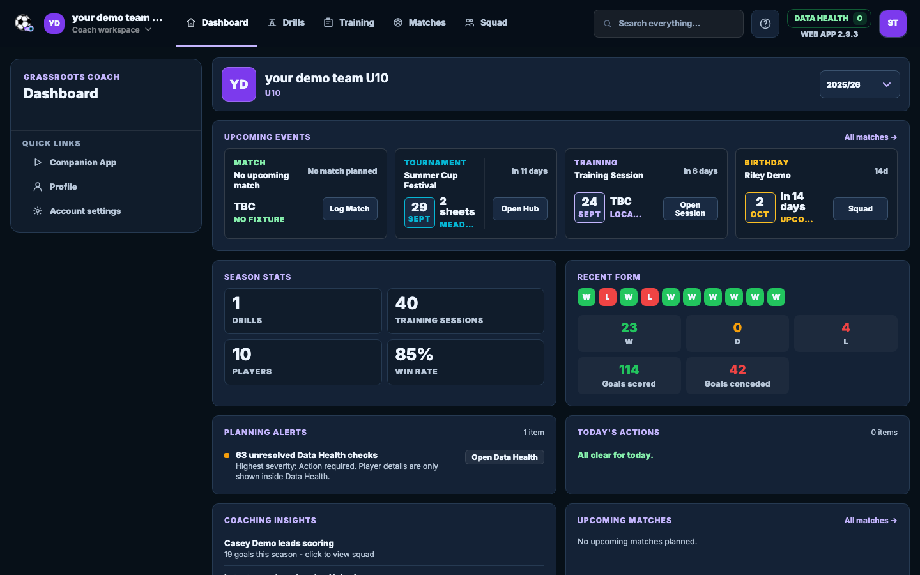Click the Training Sessions stat card
920x575 pixels.
[x=466, y=311]
